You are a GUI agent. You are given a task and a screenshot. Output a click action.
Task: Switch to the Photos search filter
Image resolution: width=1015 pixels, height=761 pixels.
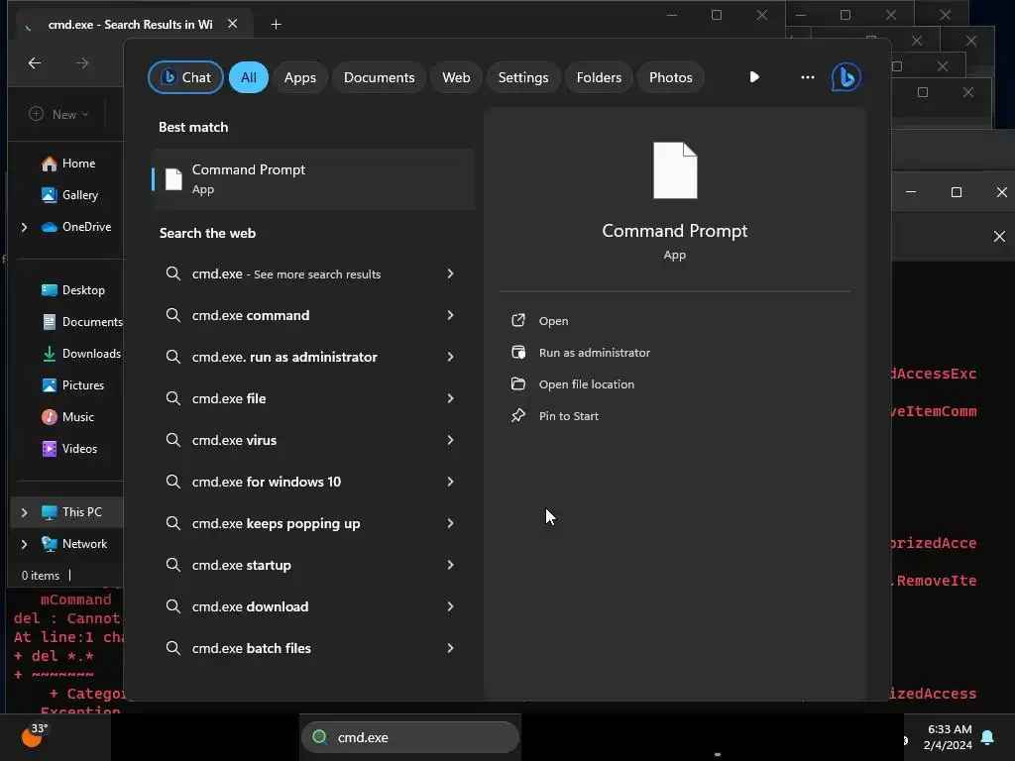[671, 77]
